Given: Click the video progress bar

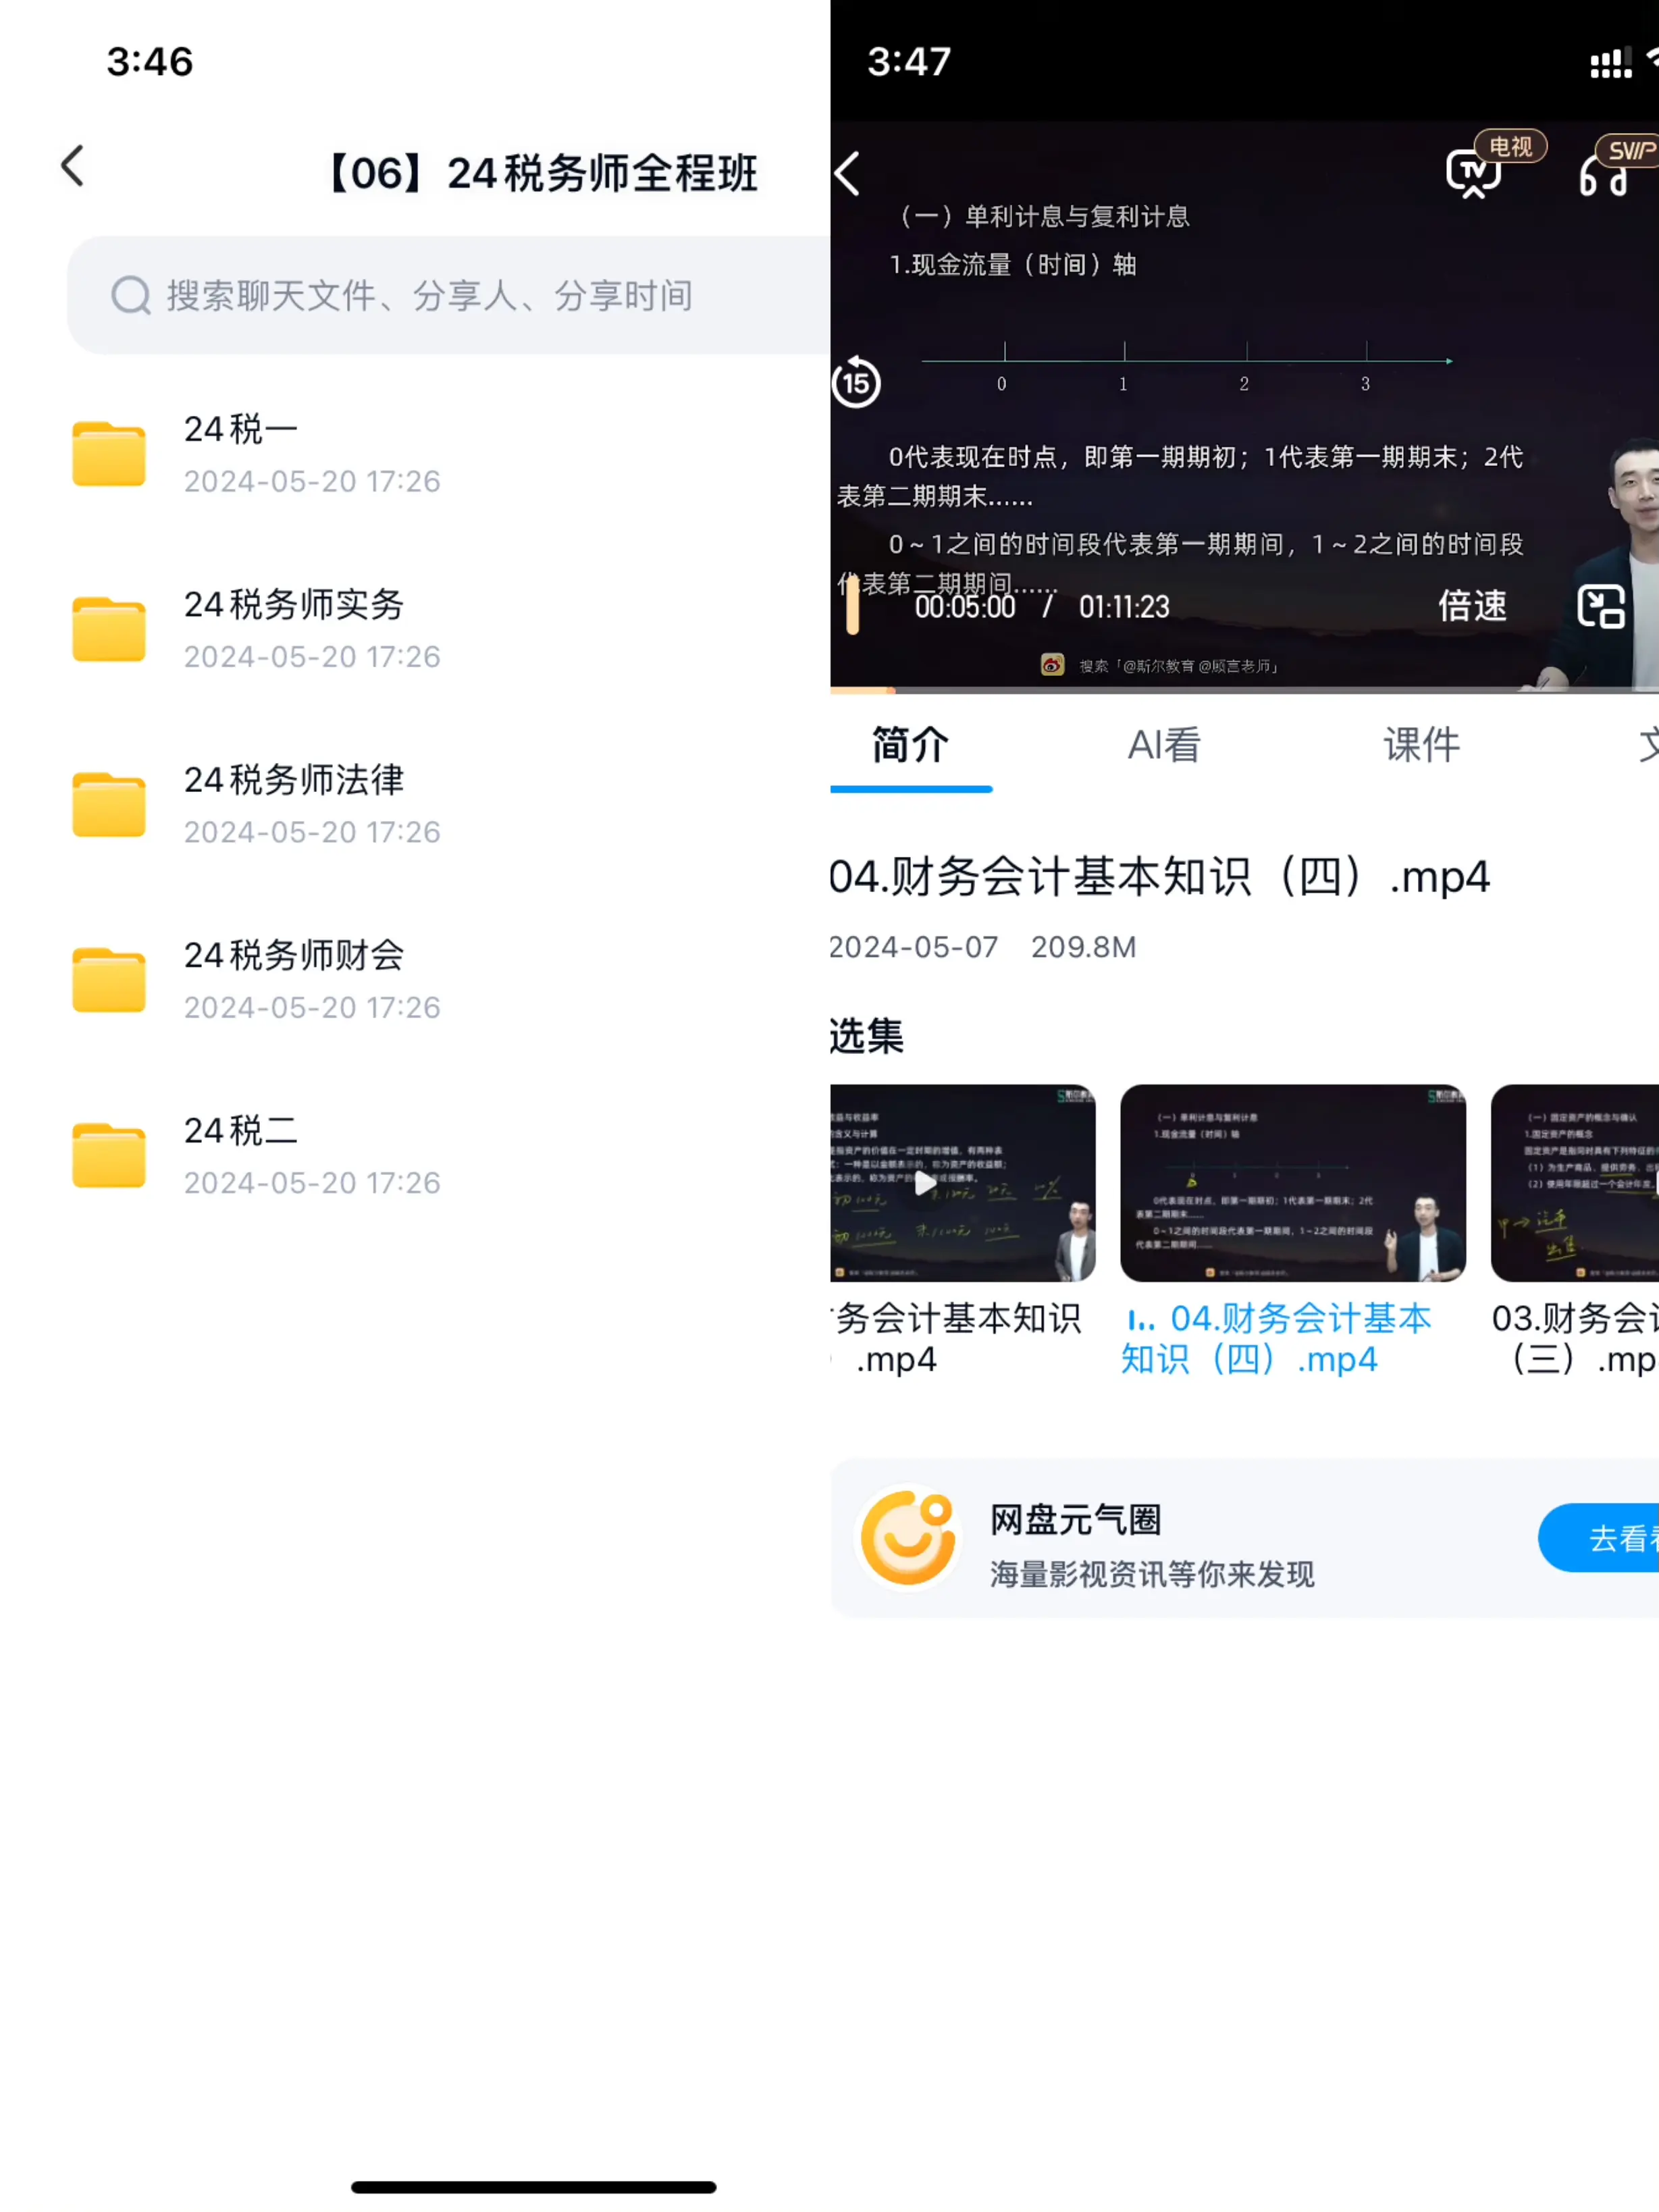Looking at the screenshot, I should pyautogui.click(x=1244, y=690).
